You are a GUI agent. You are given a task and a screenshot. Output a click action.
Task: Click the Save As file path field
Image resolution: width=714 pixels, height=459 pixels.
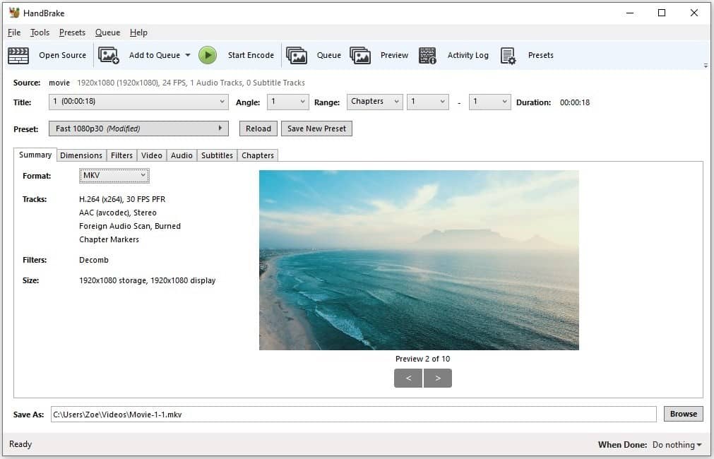353,415
